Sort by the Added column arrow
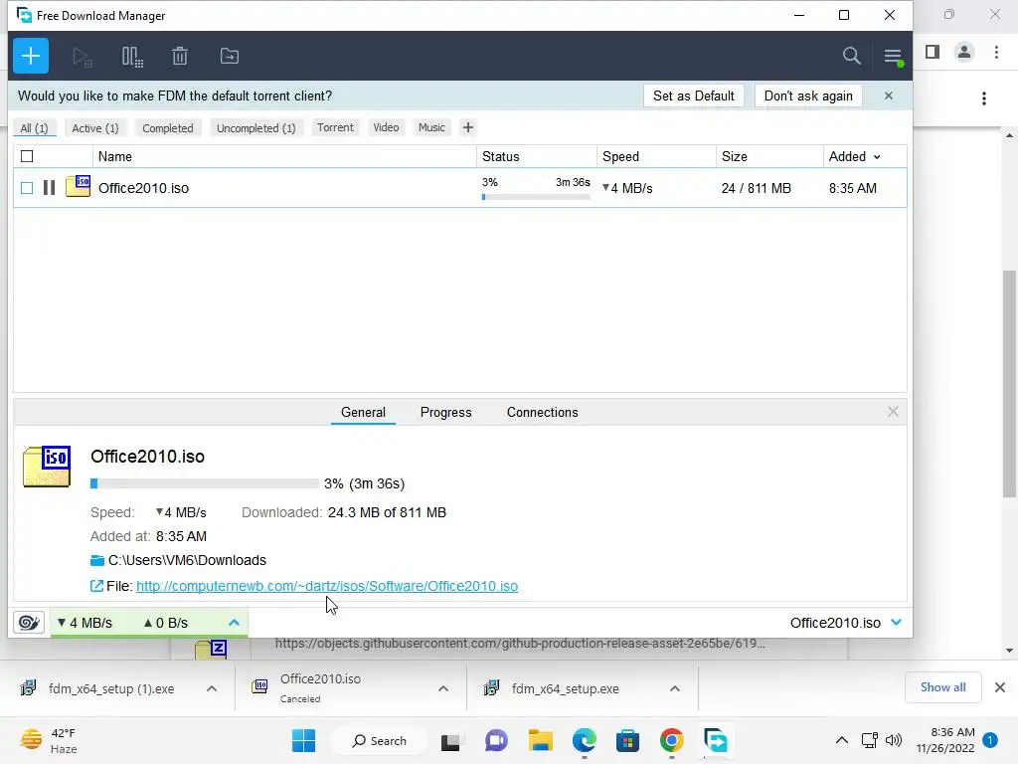 pos(877,157)
